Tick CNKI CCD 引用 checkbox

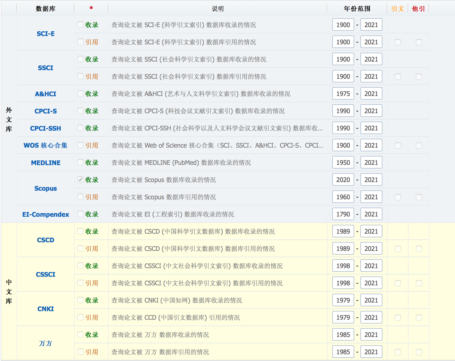(x=80, y=317)
